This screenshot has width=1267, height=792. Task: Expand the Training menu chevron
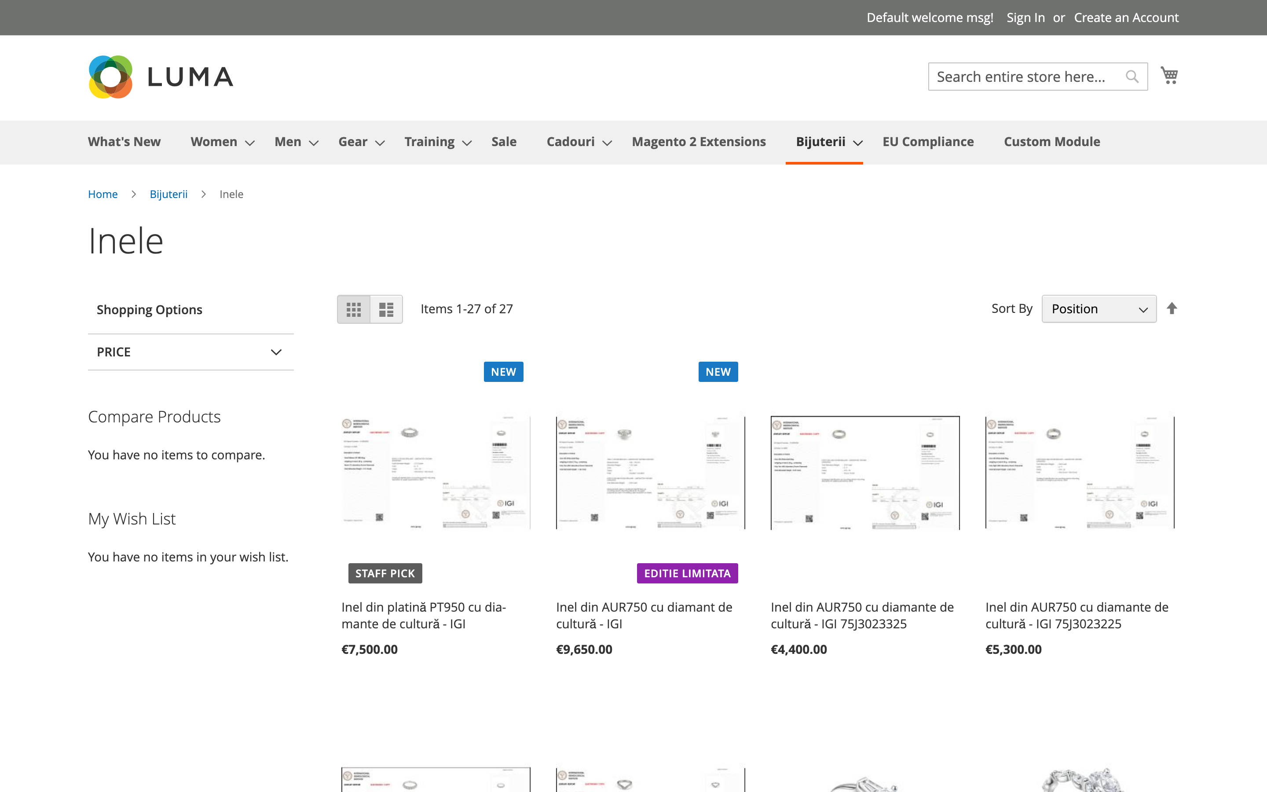(x=468, y=143)
